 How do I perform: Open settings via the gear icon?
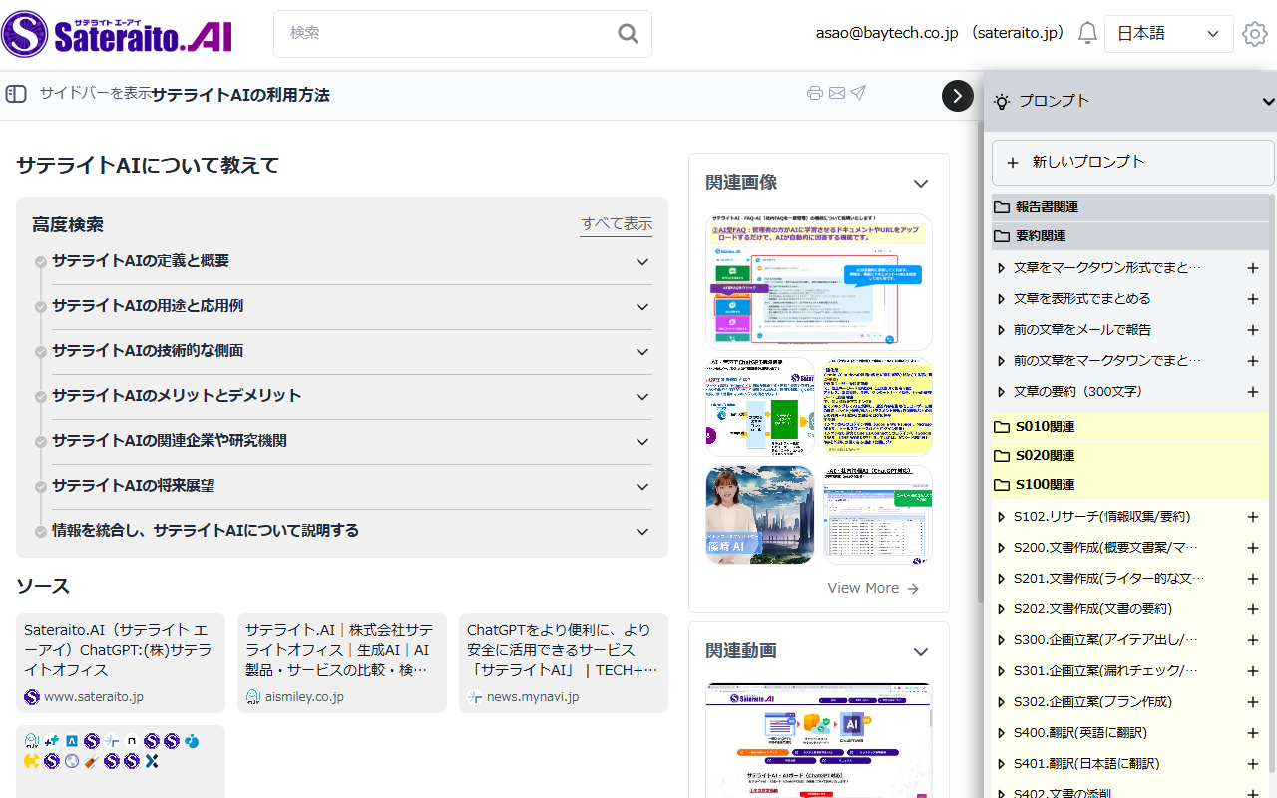coord(1254,34)
